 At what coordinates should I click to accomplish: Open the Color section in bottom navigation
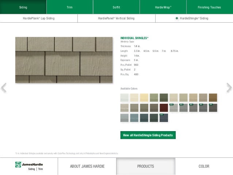click(204, 166)
